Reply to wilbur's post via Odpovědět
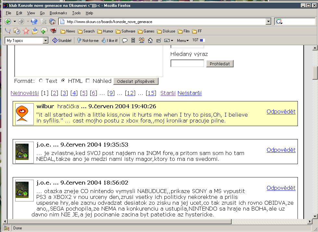The width and height of the screenshot is (318, 232). coord(281,111)
